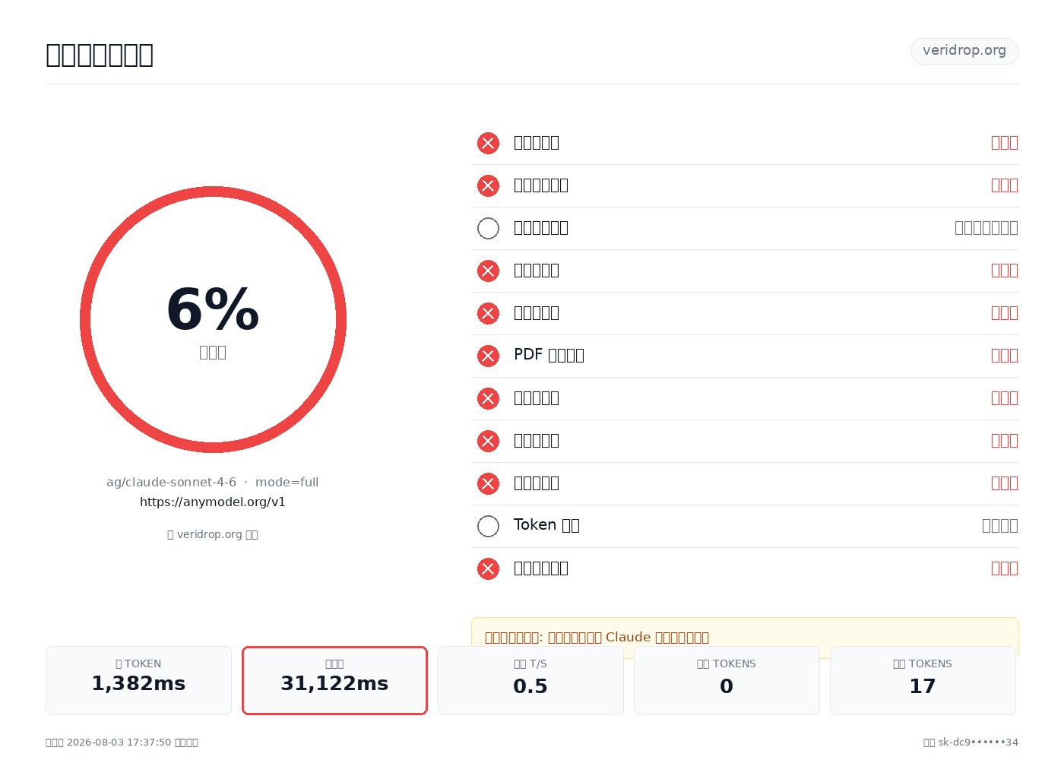Select the T/S 0.5 stat card
This screenshot has height=760, width=1064.
click(x=530, y=680)
